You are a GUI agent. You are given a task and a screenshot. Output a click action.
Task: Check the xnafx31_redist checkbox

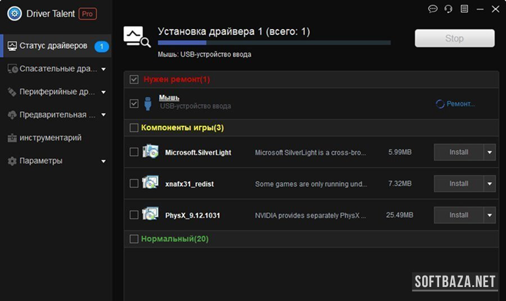click(x=134, y=184)
